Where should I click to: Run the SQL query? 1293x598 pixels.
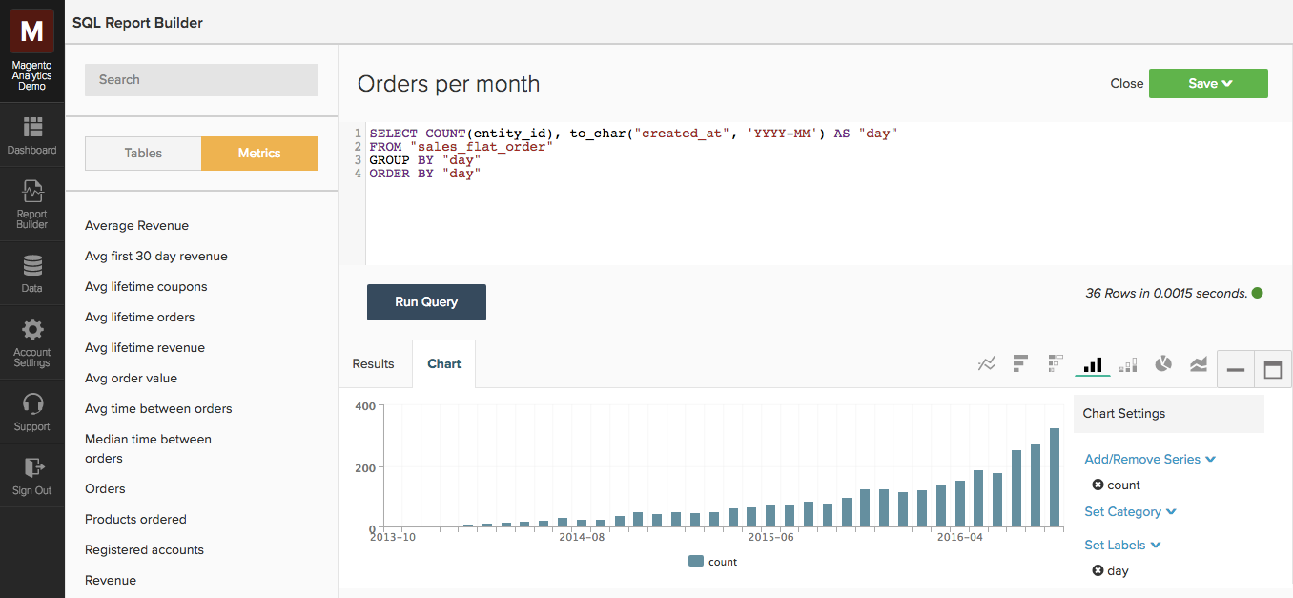click(x=426, y=301)
